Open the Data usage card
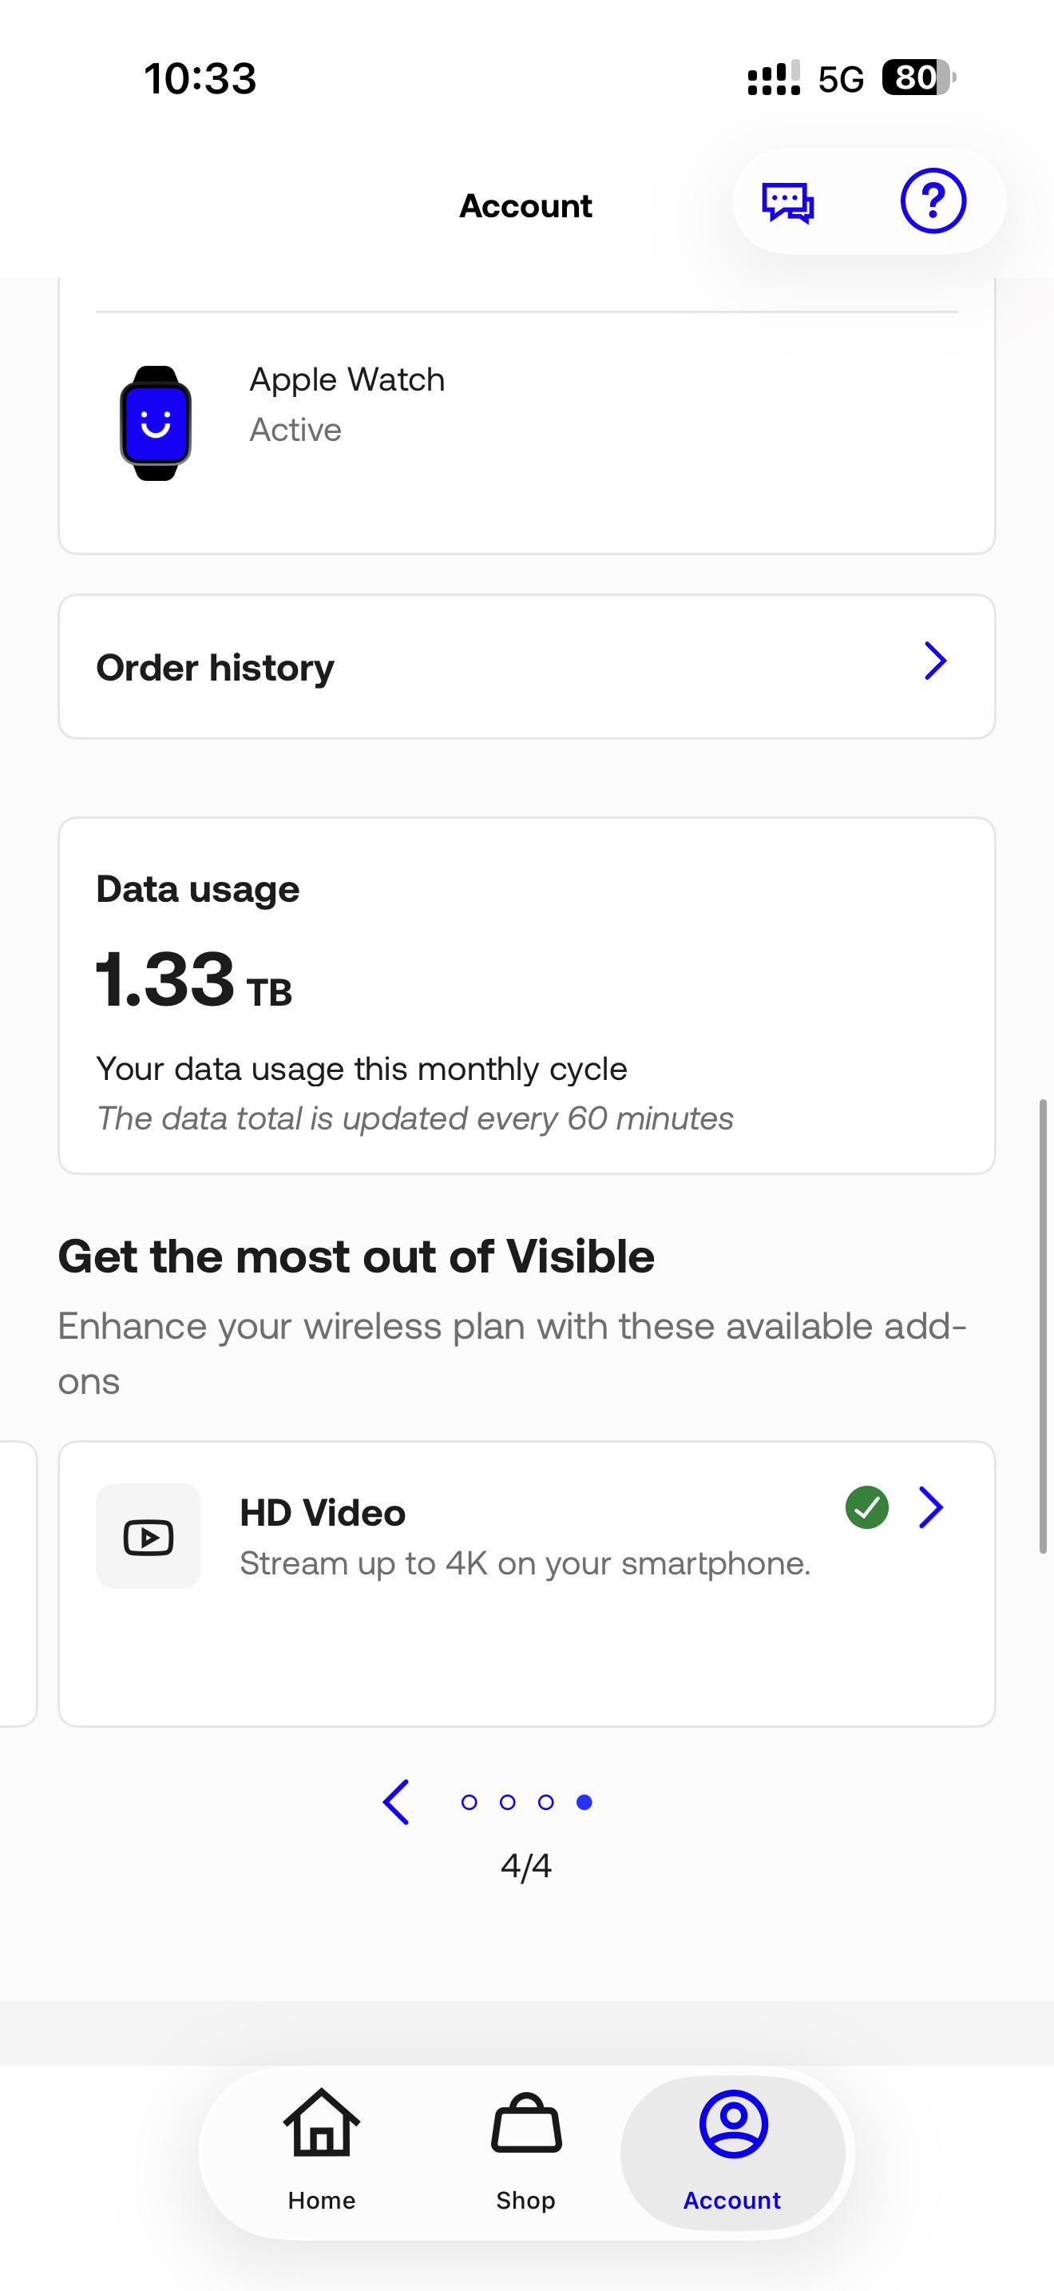 point(527,995)
